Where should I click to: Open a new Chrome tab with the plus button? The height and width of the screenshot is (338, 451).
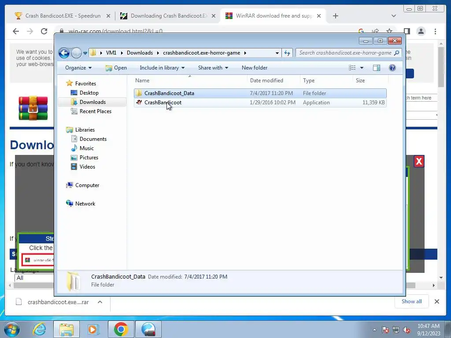pyautogui.click(x=335, y=16)
